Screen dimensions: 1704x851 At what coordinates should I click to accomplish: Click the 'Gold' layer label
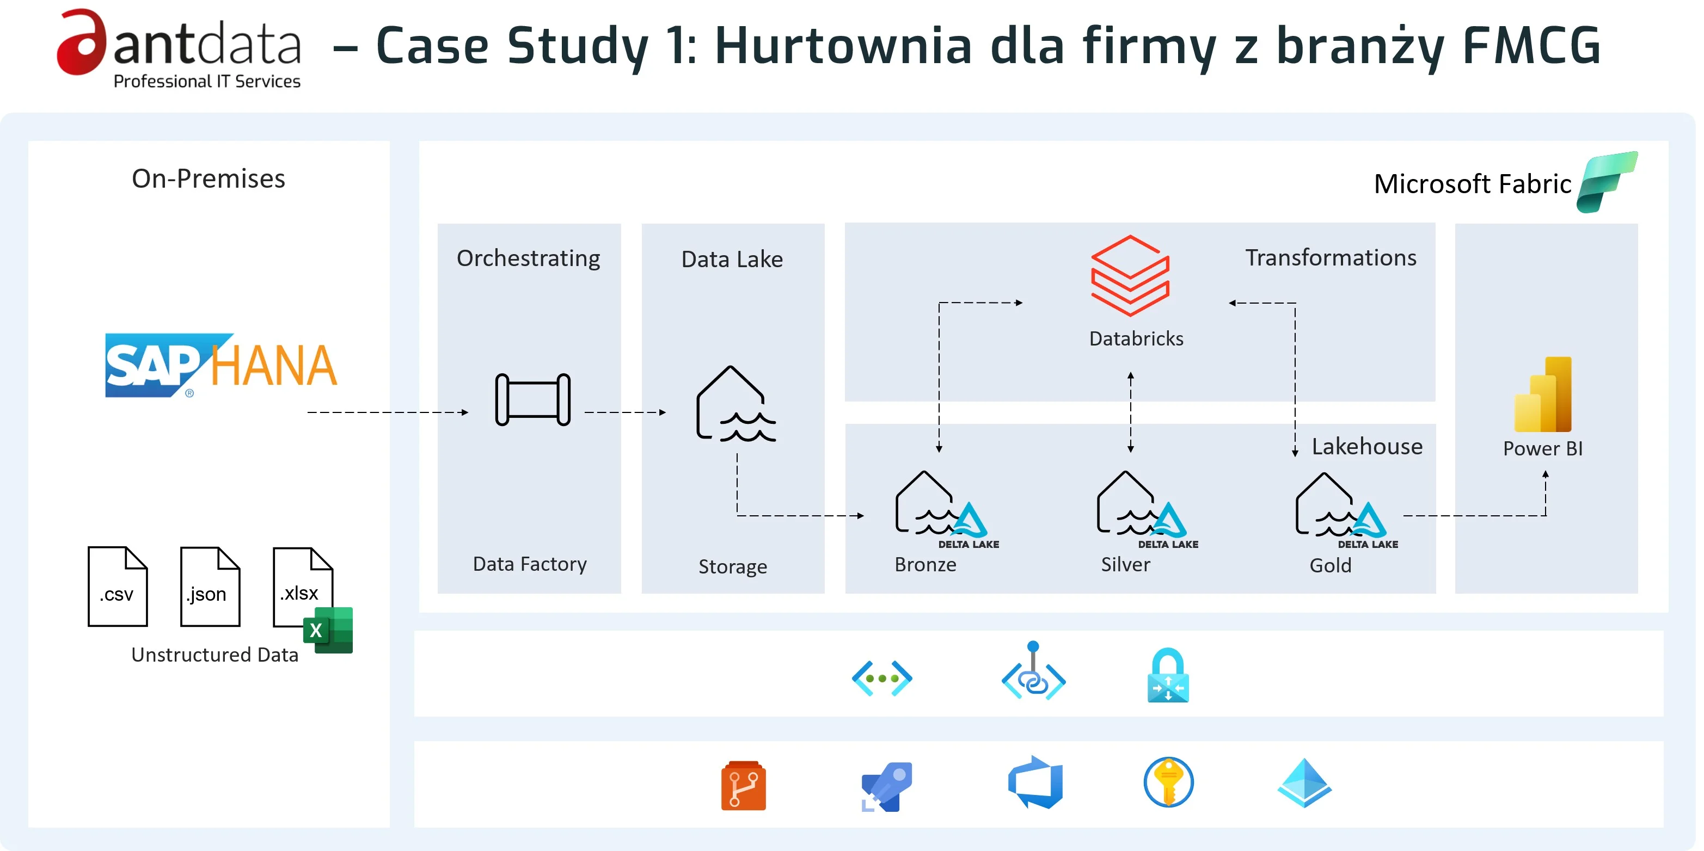point(1330,566)
